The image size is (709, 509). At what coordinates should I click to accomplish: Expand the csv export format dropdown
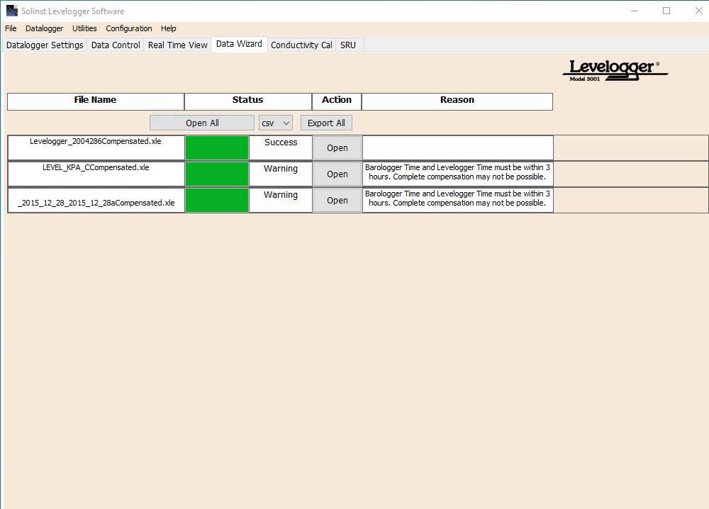[275, 123]
